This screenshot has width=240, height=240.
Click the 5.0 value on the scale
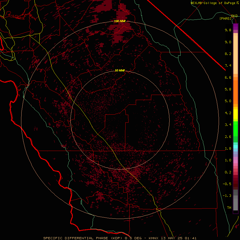(228, 101)
